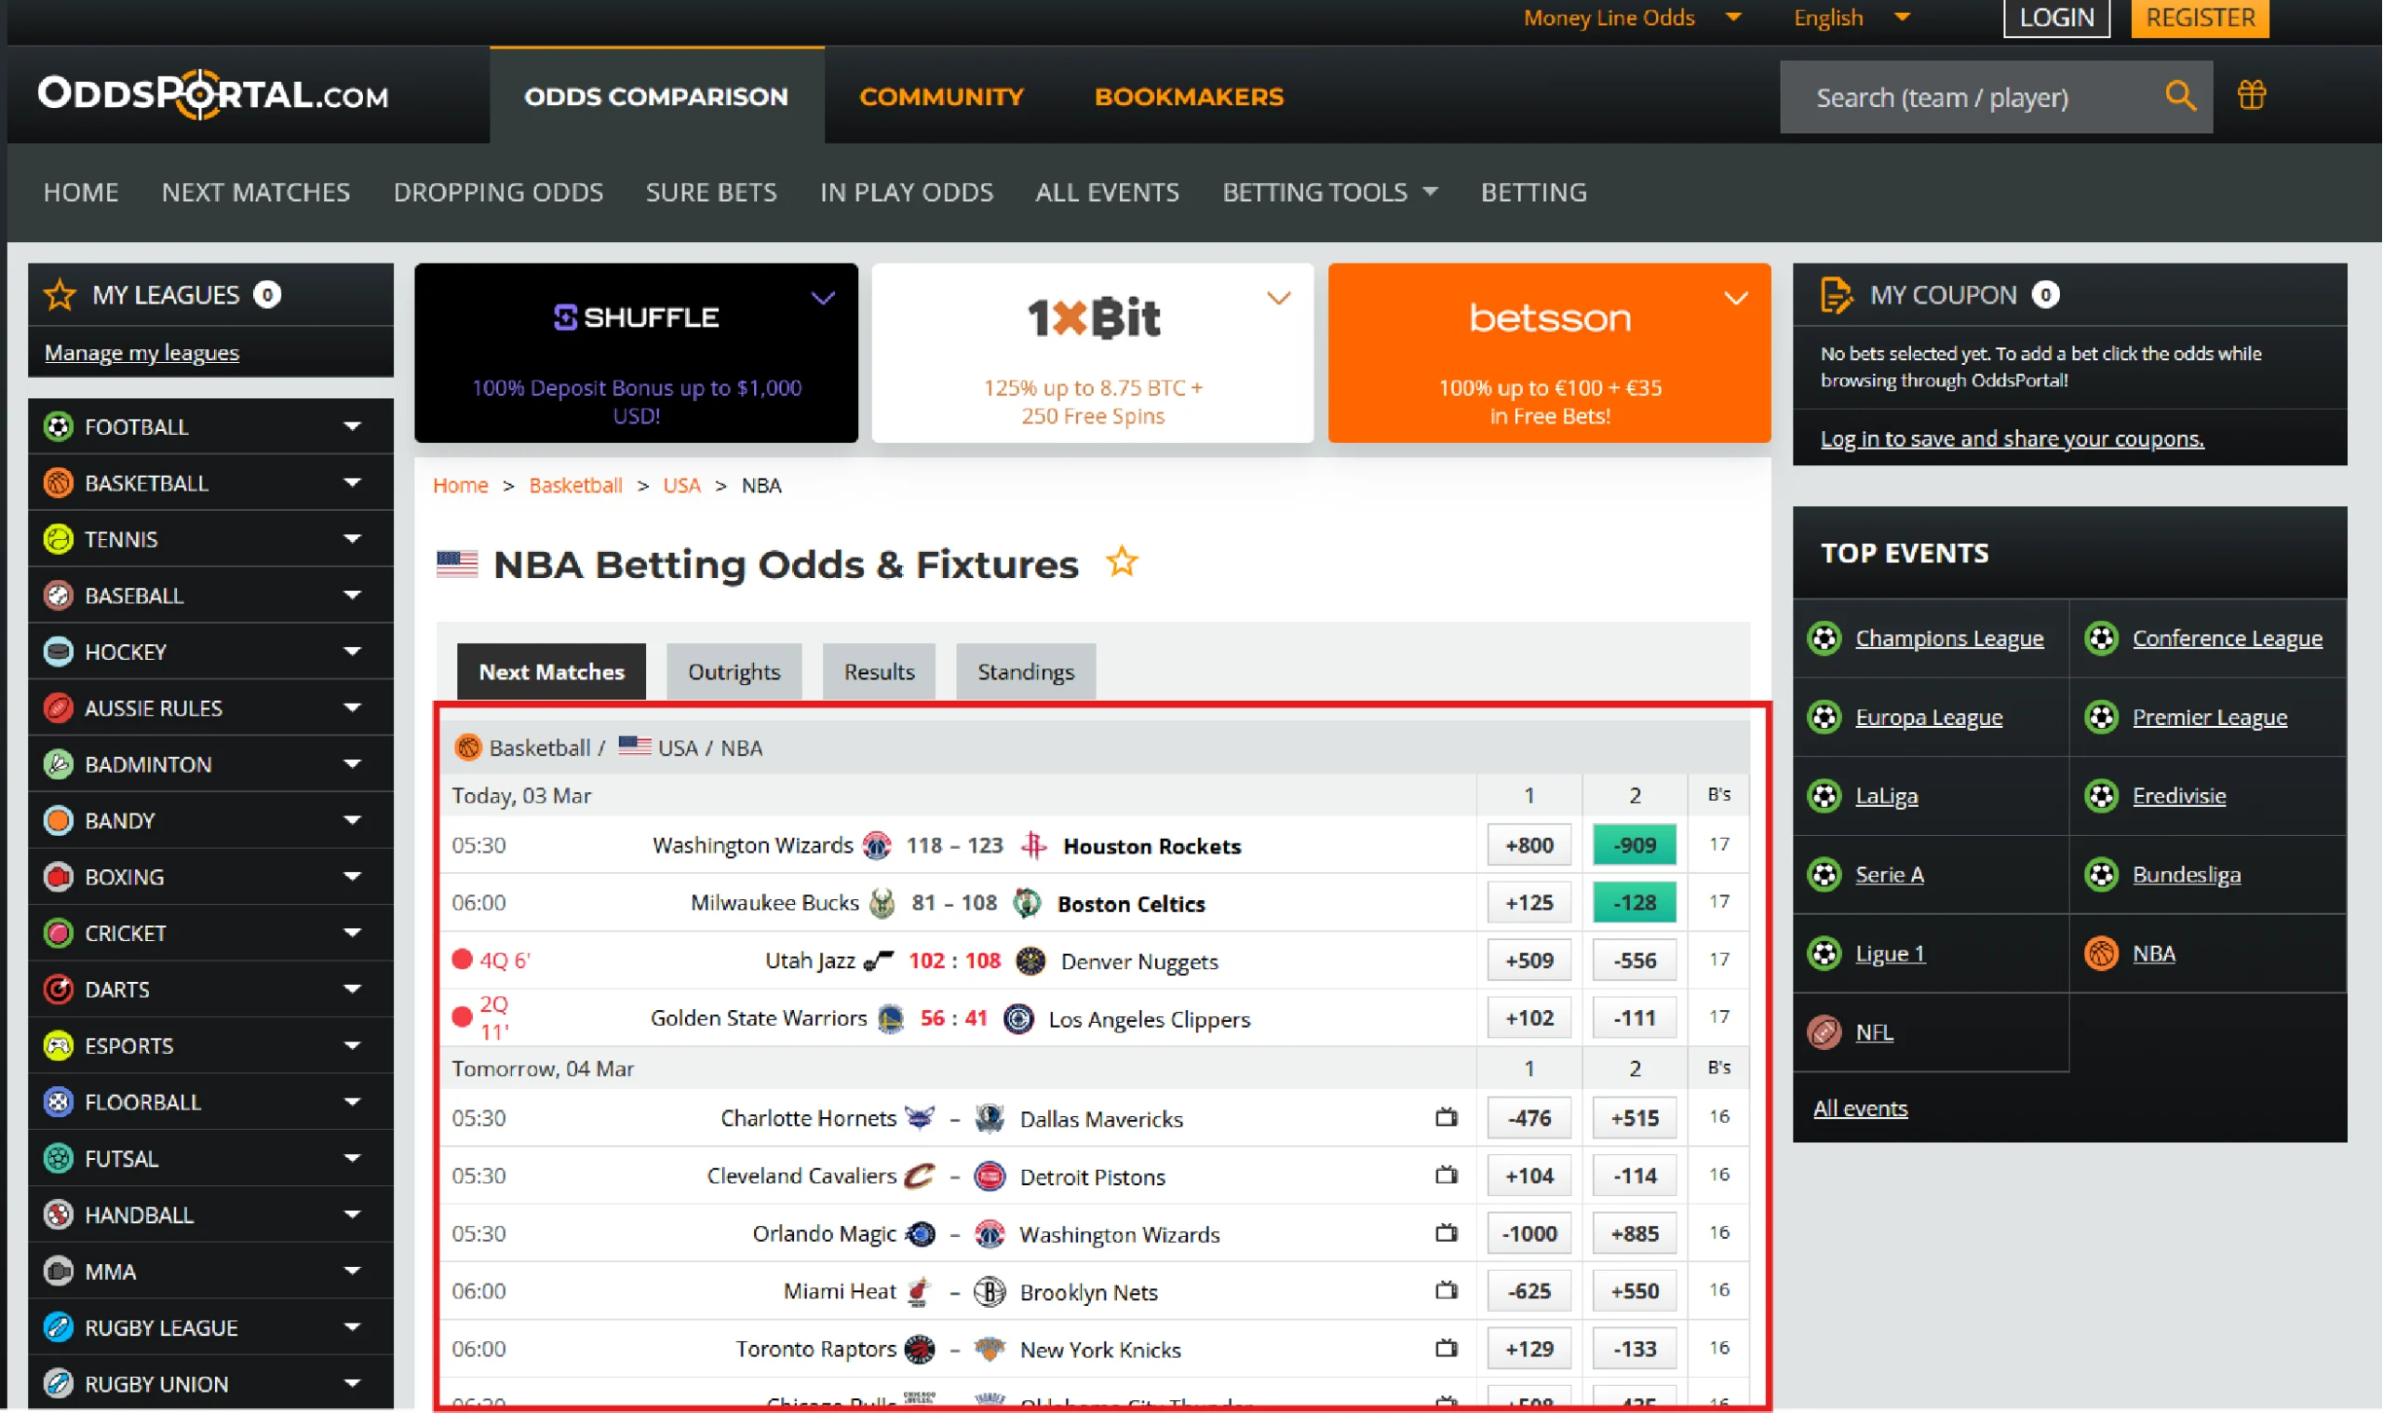Switch to the Outrights tab
Screen dimensions: 2383x1413
734,671
